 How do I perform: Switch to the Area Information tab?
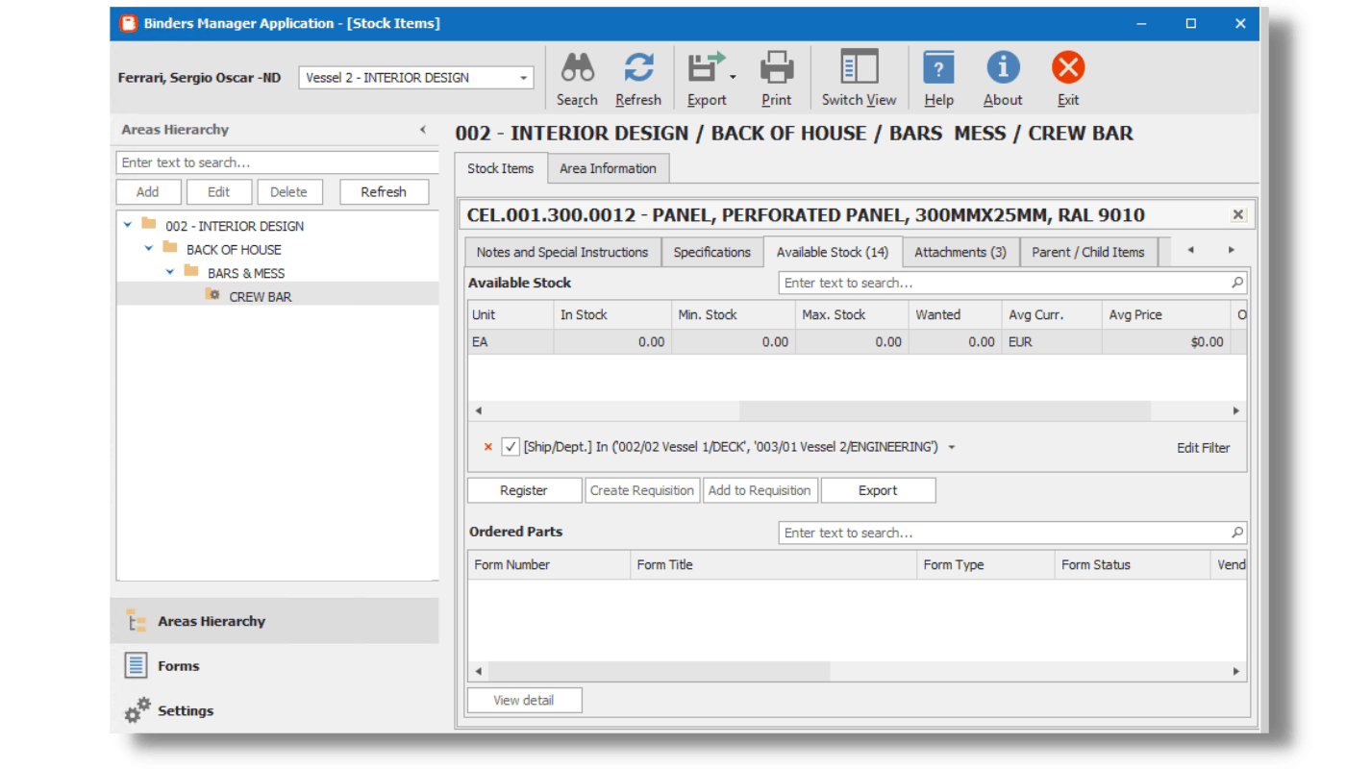(x=608, y=168)
